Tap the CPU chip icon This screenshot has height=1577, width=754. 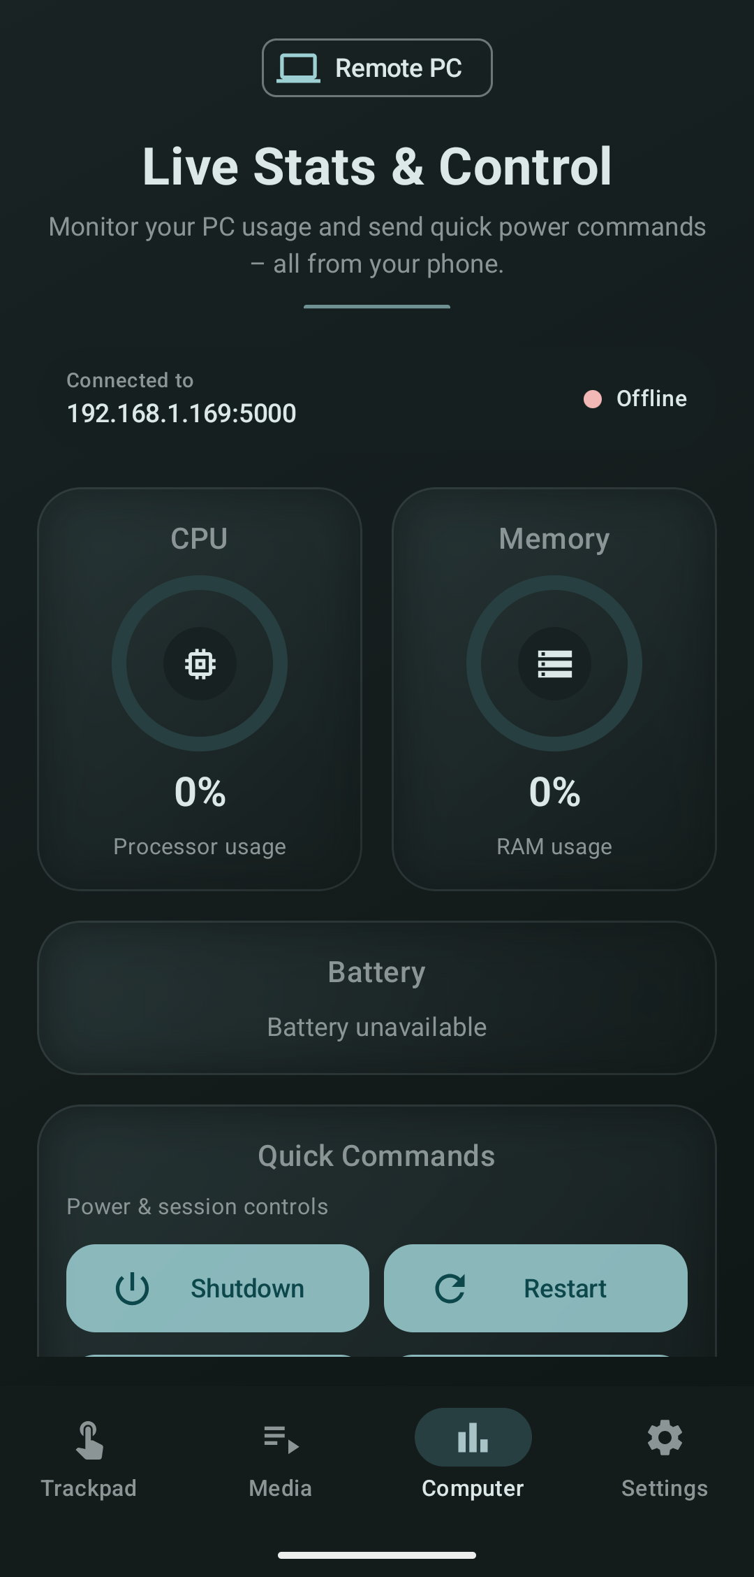click(x=200, y=663)
